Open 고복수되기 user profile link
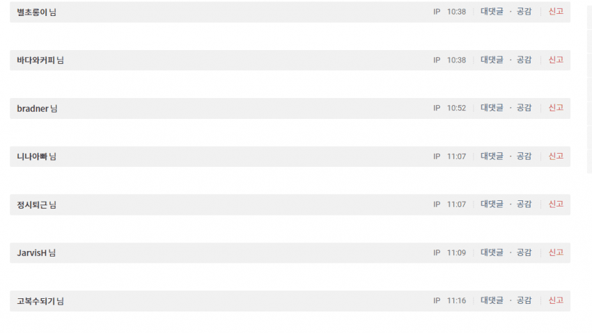The image size is (592, 333). (36, 301)
